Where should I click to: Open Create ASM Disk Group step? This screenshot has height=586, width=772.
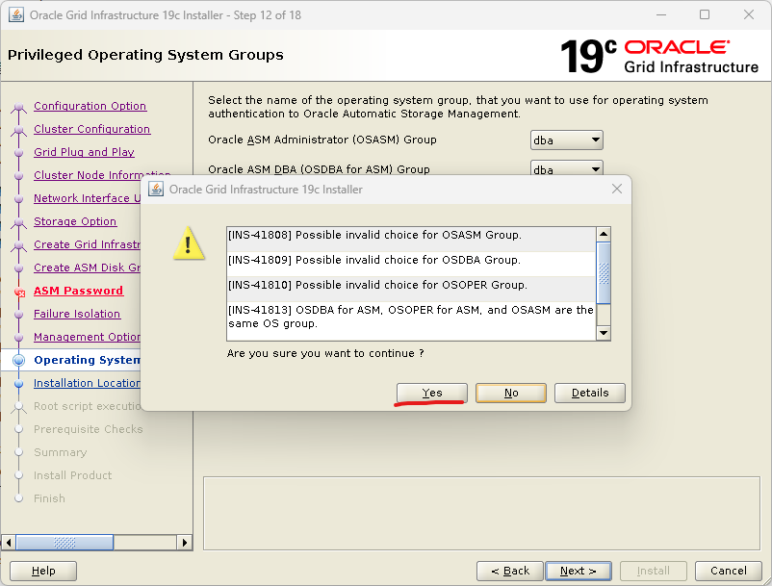tap(88, 268)
